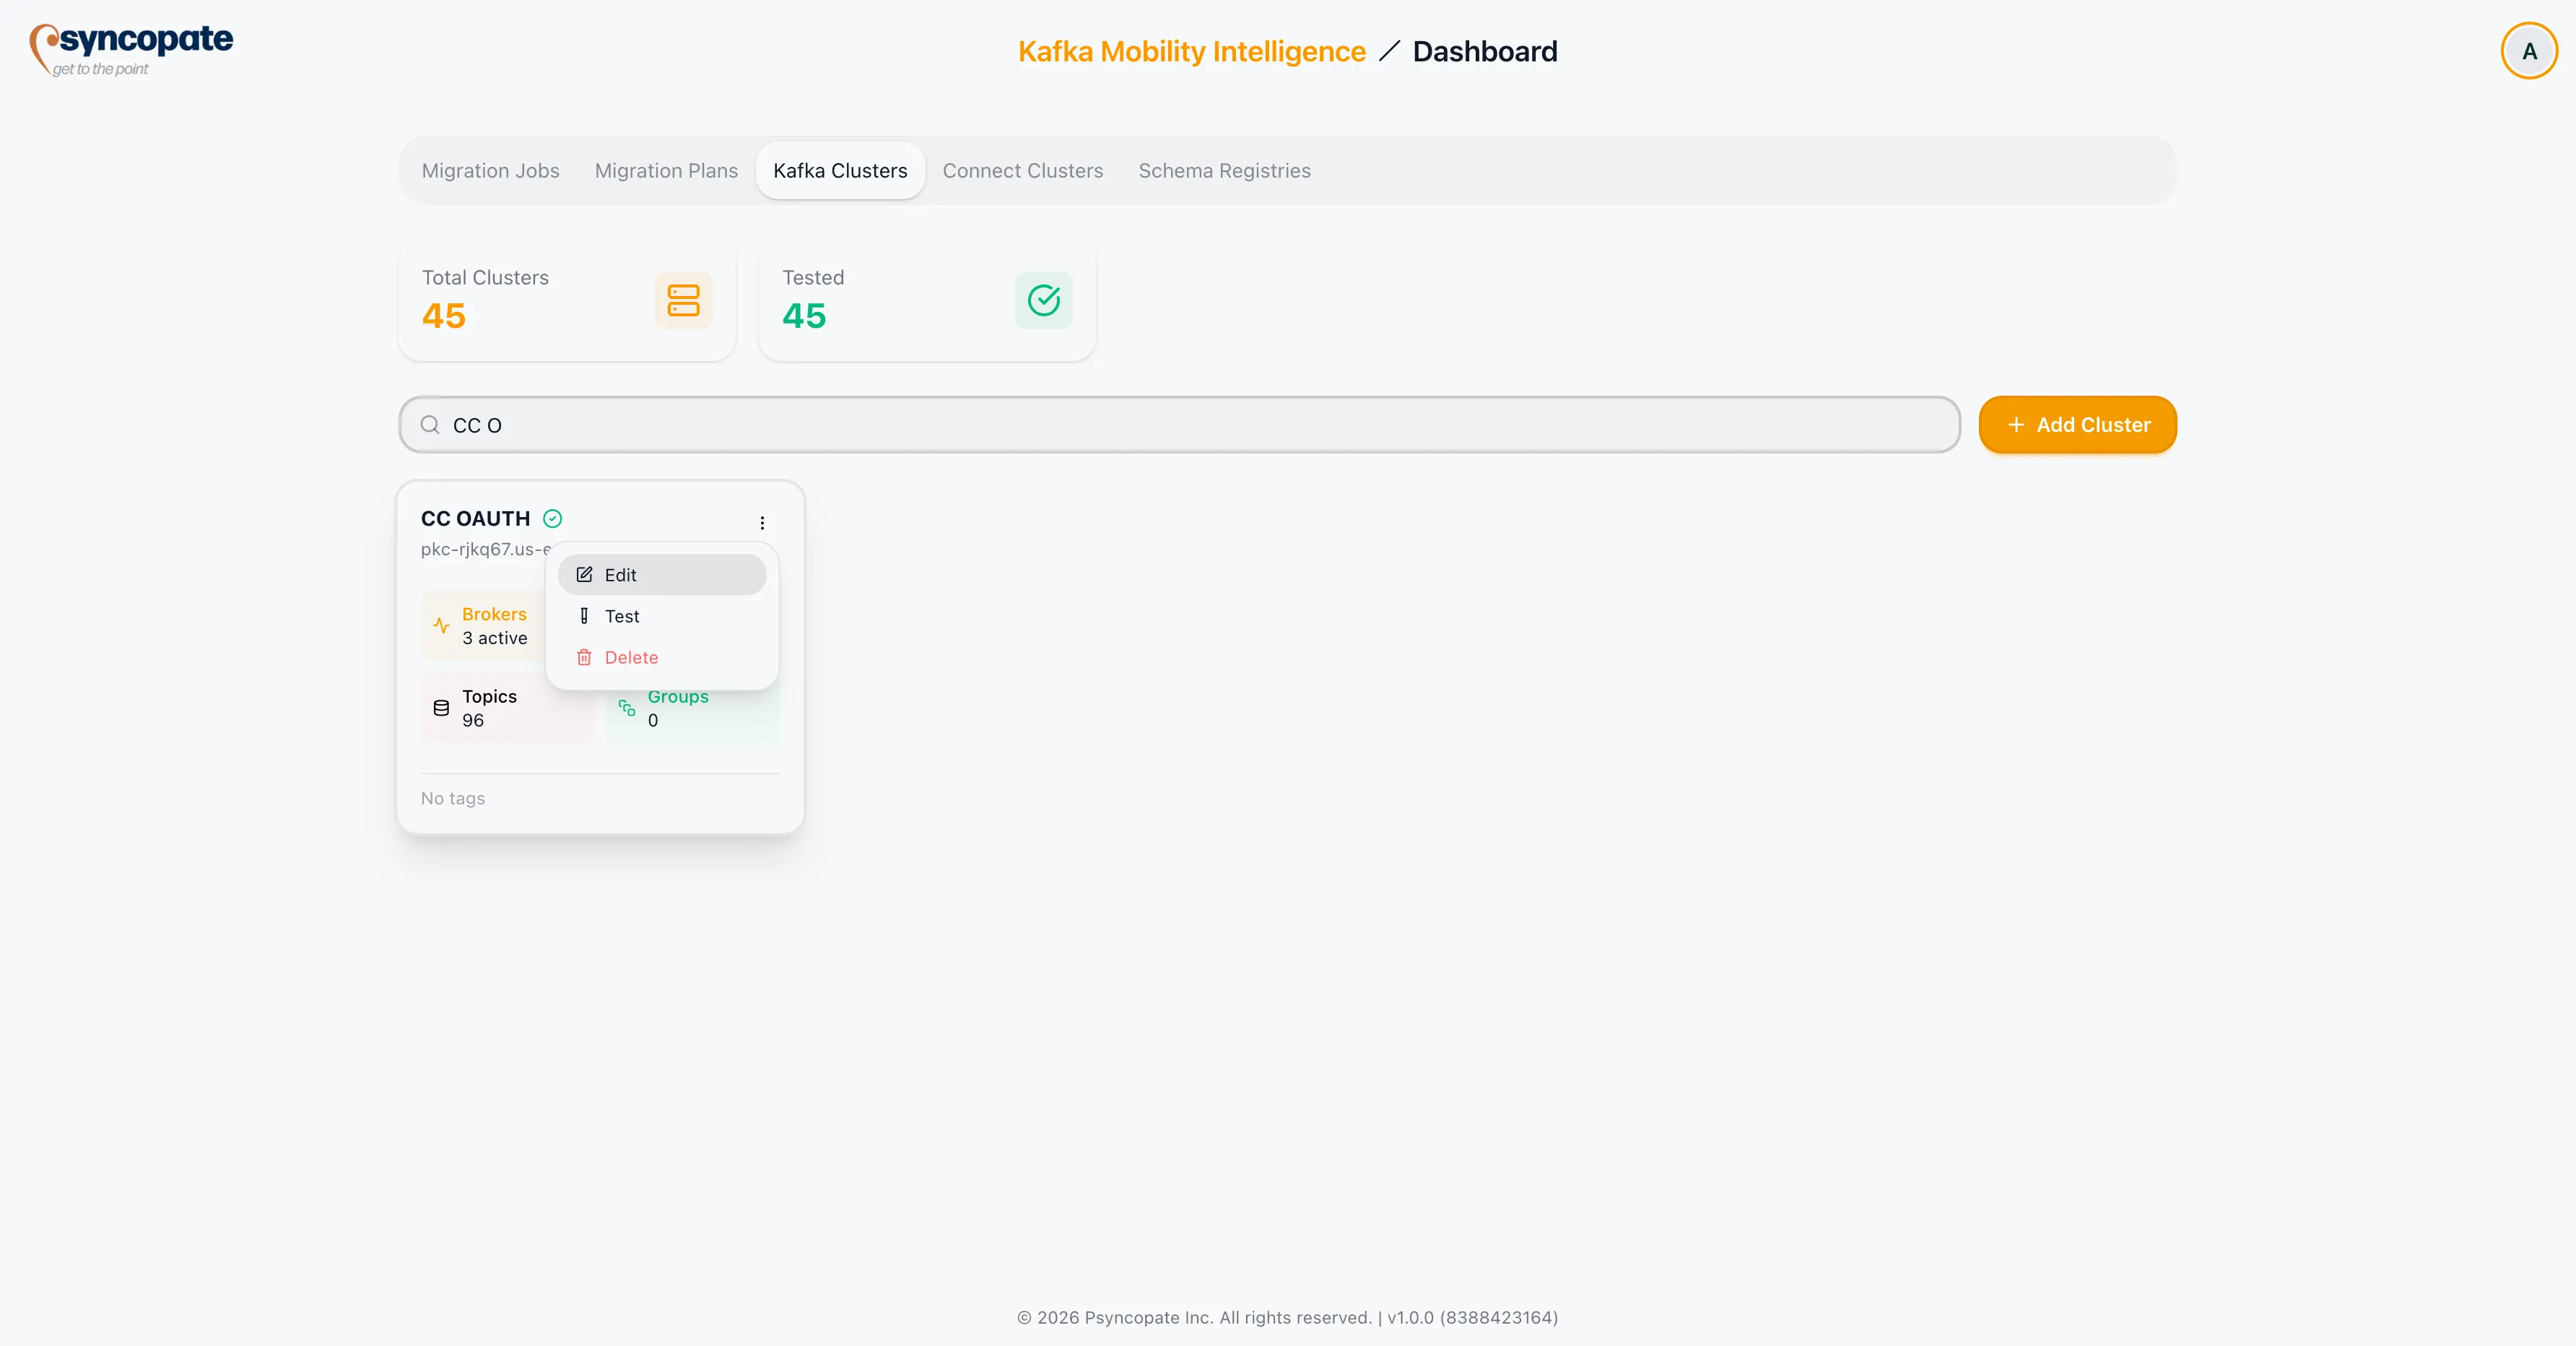The image size is (2576, 1346).
Task: Click the Add Cluster button
Action: click(2077, 424)
